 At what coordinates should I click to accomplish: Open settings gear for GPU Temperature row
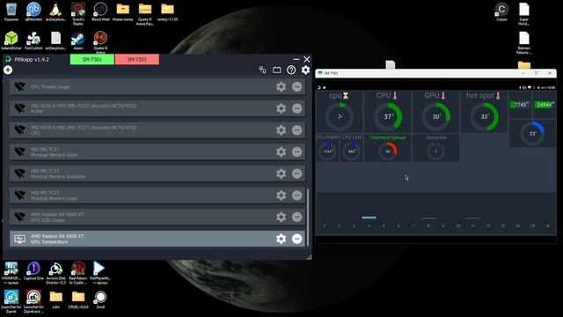(281, 239)
